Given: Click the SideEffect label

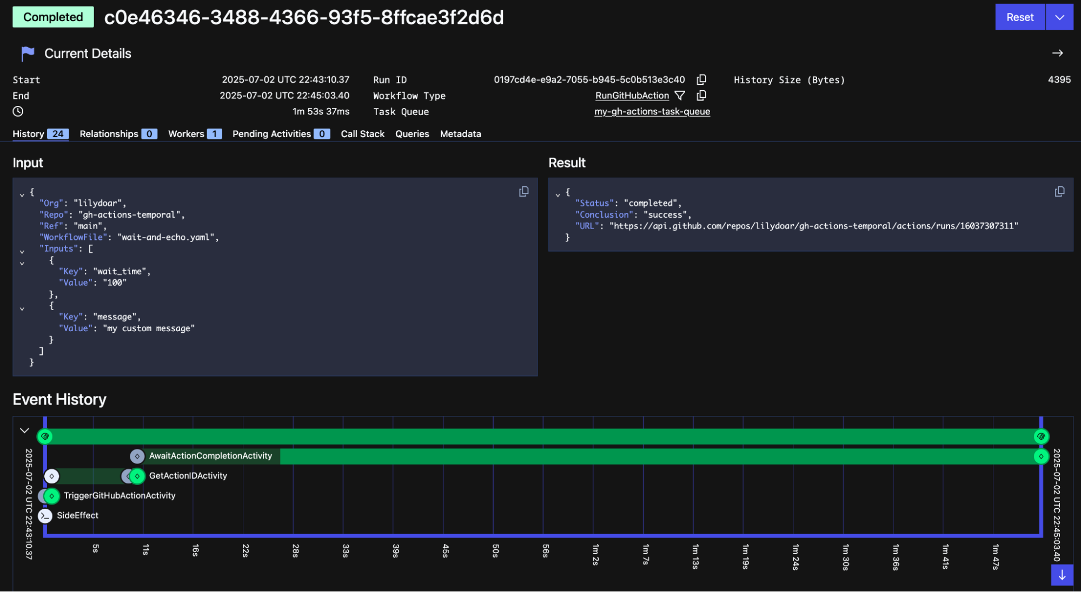Looking at the screenshot, I should coord(77,516).
